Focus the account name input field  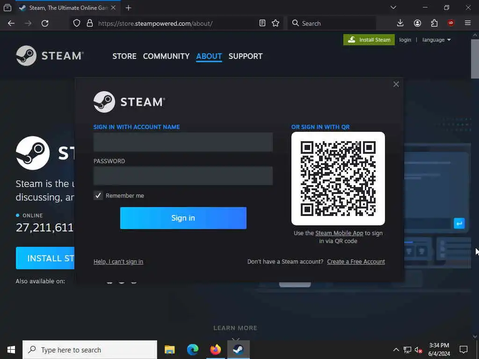point(183,142)
